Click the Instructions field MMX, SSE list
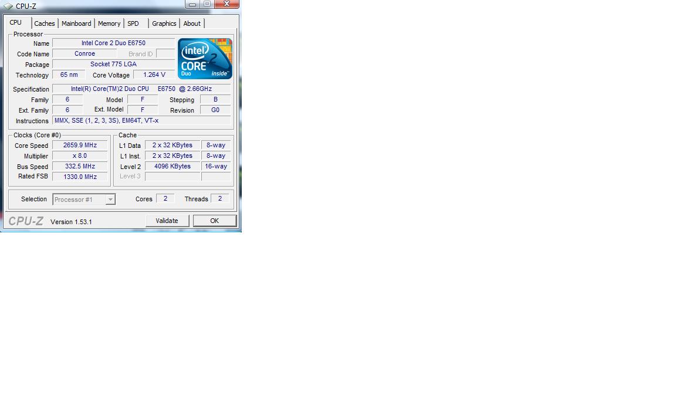676x419 pixels. [x=141, y=121]
